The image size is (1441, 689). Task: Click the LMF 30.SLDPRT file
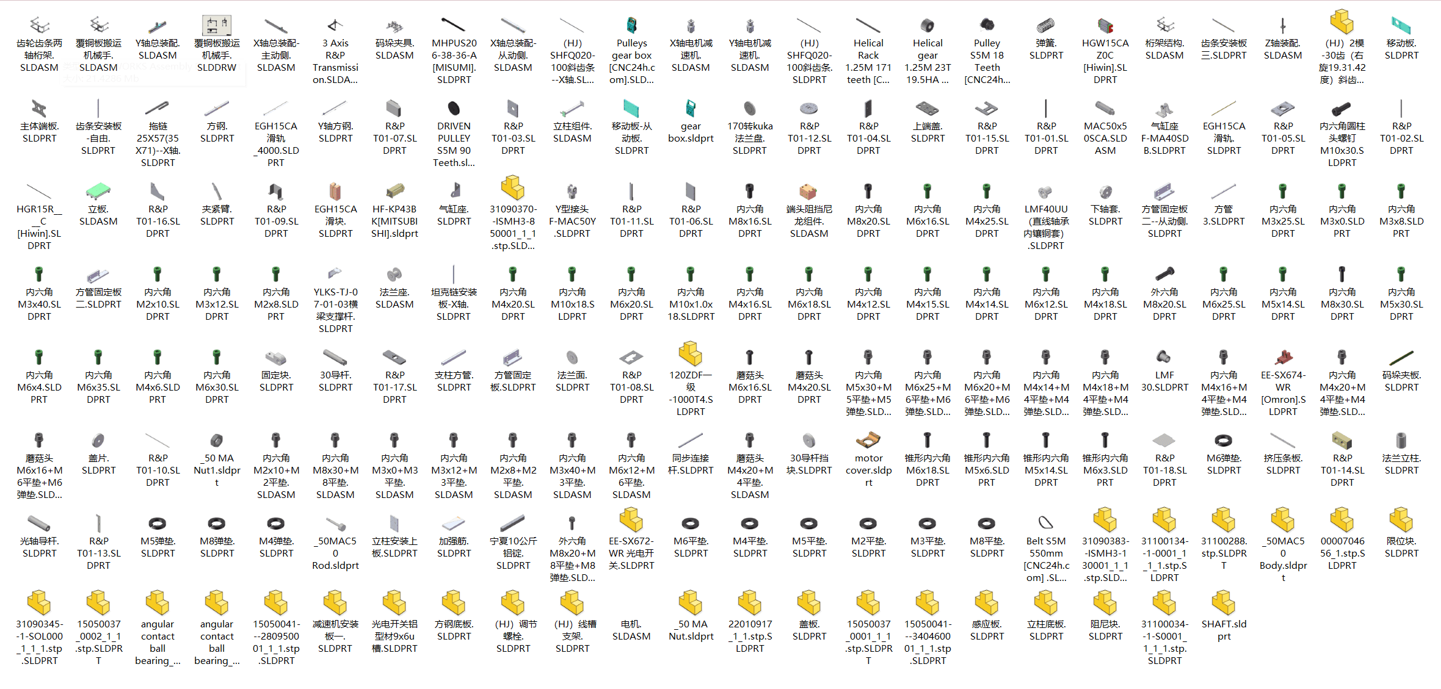1164,370
